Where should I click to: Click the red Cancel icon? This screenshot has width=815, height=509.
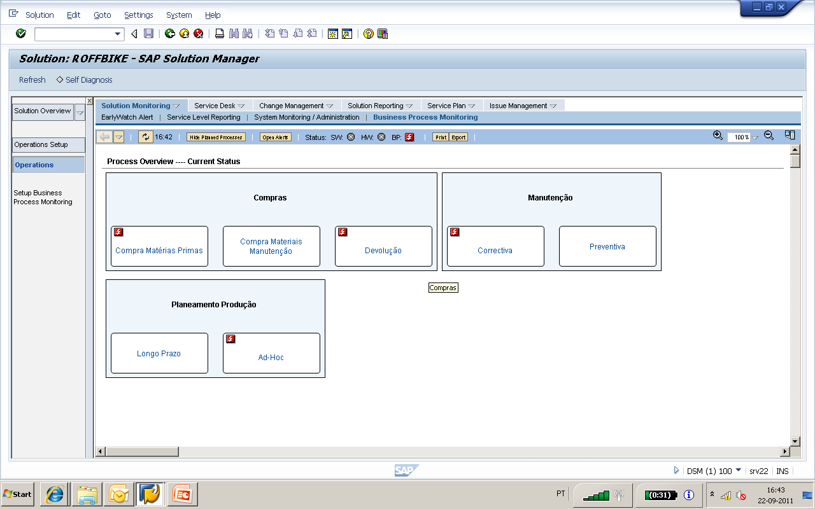(199, 34)
